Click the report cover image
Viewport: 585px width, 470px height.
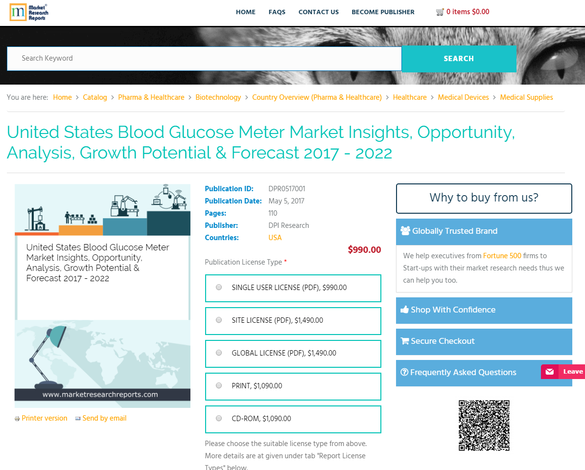[103, 295]
